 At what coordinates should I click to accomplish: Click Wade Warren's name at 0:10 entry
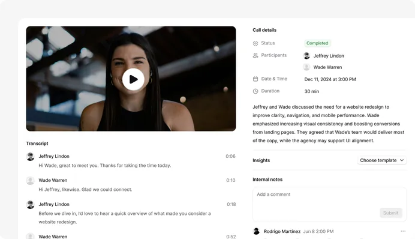coord(53,180)
